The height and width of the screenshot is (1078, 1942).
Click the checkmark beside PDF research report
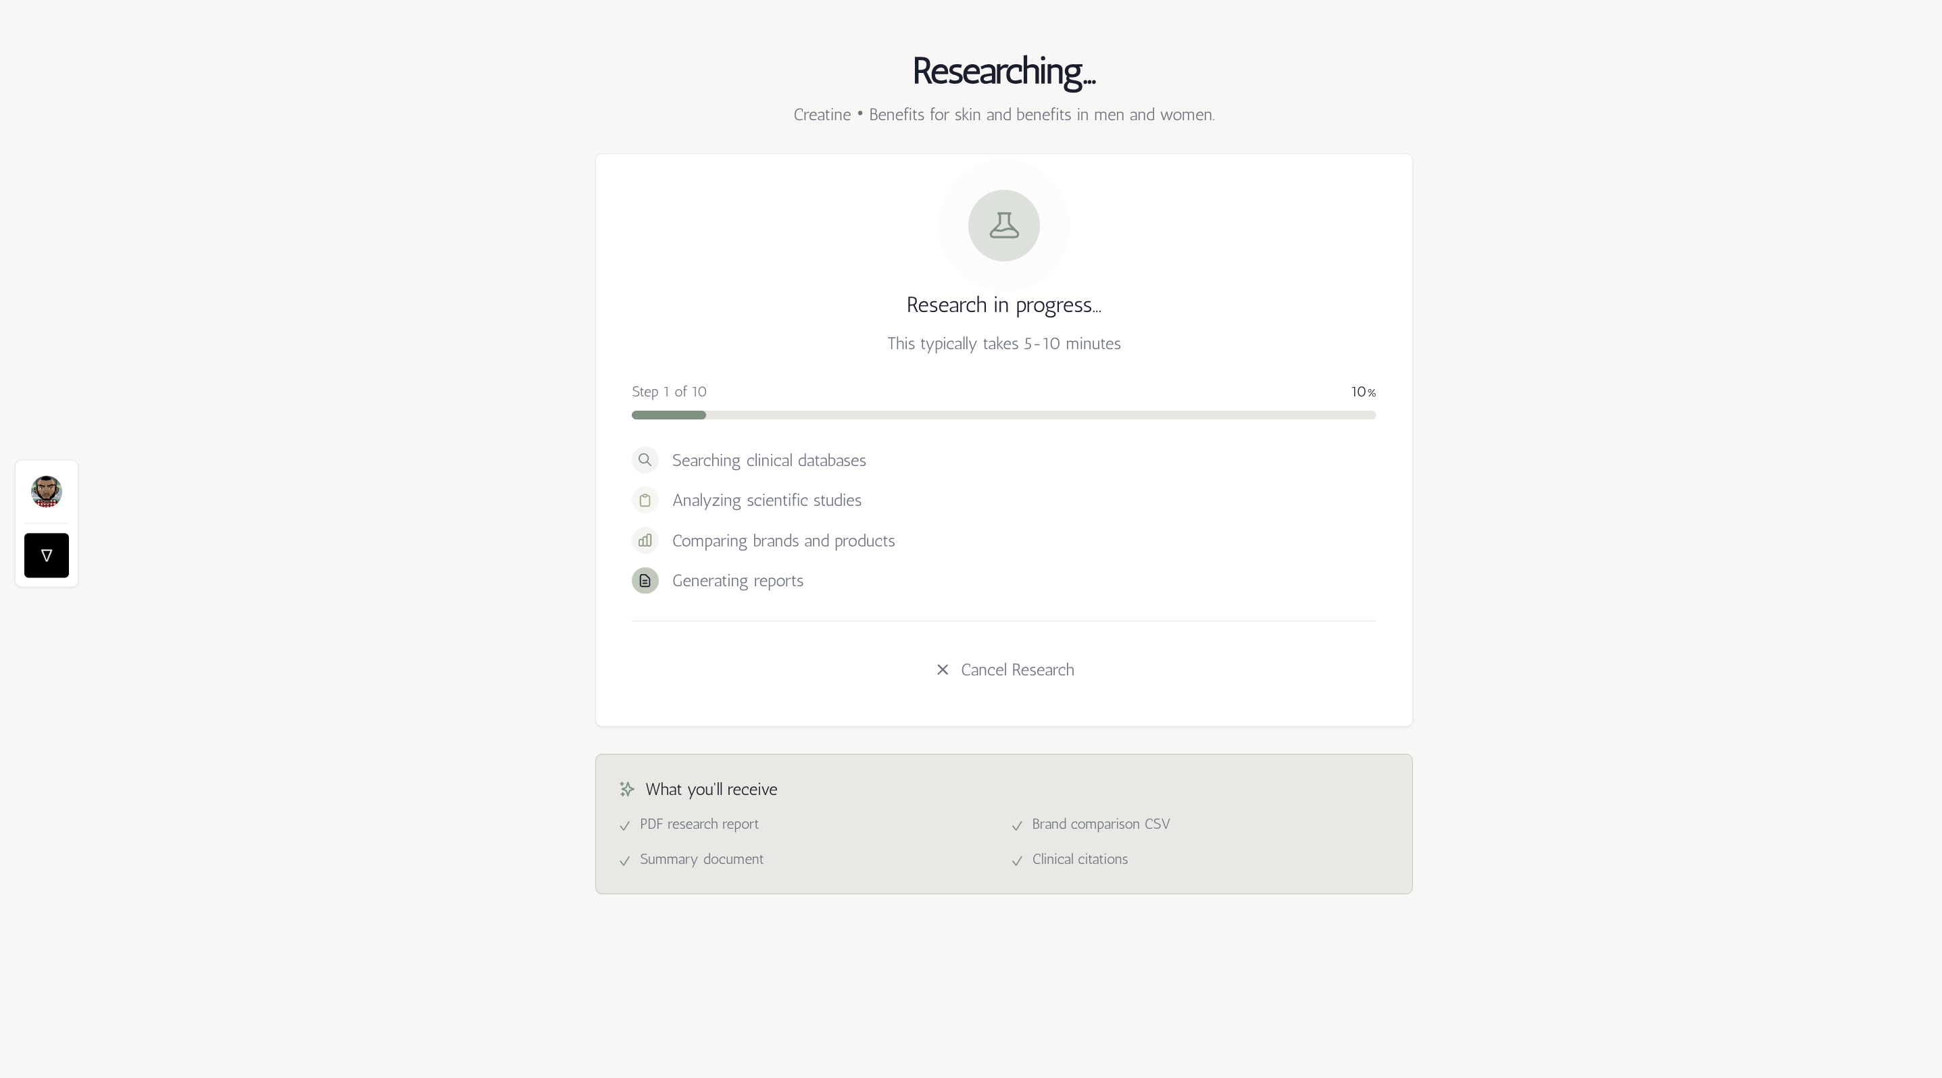624,825
